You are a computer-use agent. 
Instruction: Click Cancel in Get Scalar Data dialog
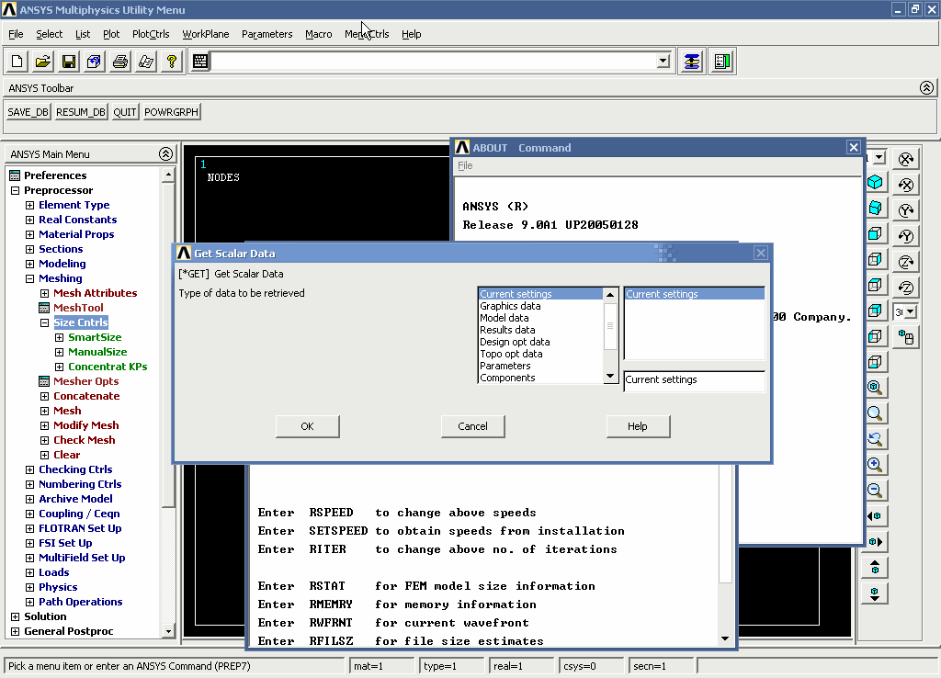click(x=473, y=426)
